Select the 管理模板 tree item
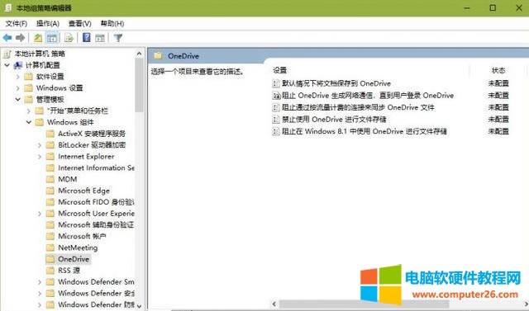Screen dimensions: 529x311 pos(50,99)
